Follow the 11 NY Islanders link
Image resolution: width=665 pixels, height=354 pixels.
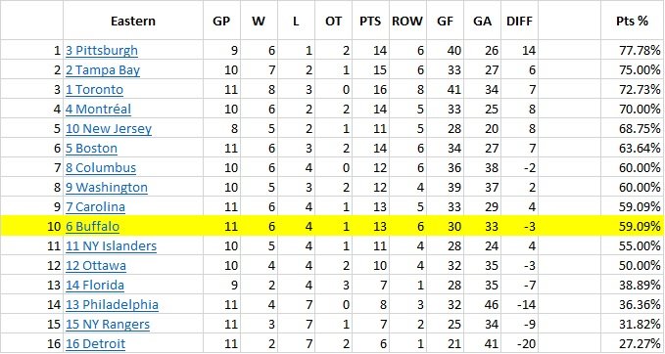click(111, 246)
